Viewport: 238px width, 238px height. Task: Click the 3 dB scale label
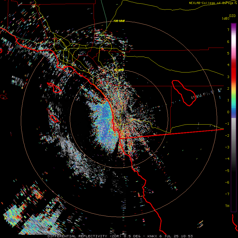tap(228, 77)
